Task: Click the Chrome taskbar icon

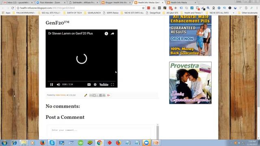Action: click(99, 143)
